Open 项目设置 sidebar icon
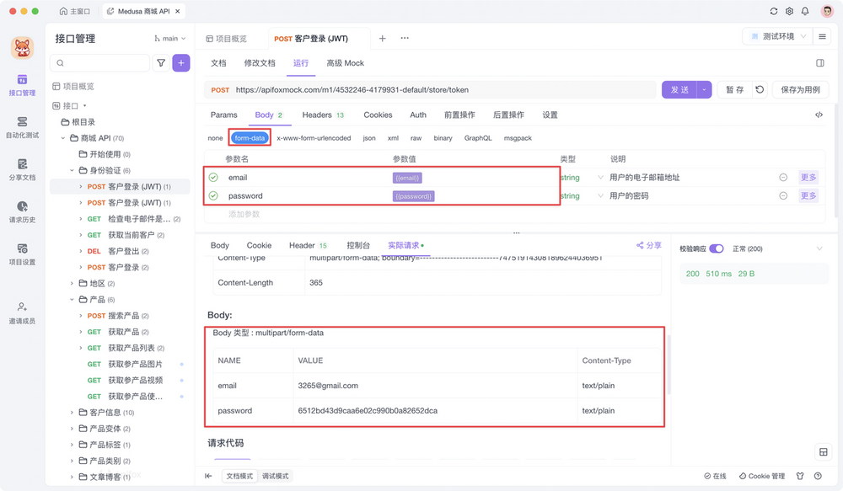843x491 pixels. pyautogui.click(x=22, y=254)
